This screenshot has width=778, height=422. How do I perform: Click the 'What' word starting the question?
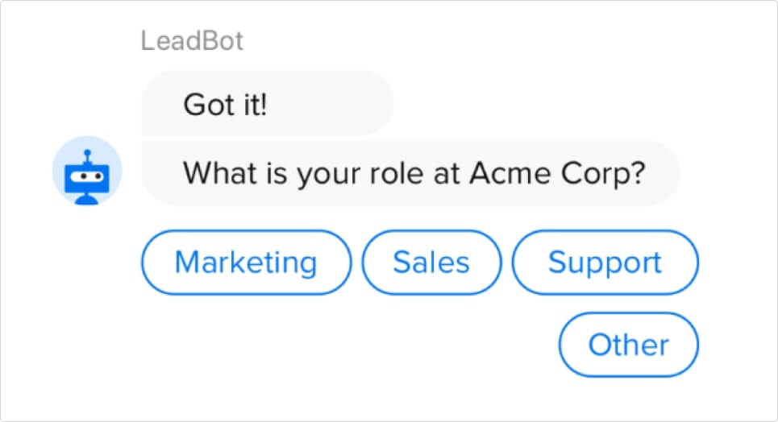pyautogui.click(x=220, y=173)
